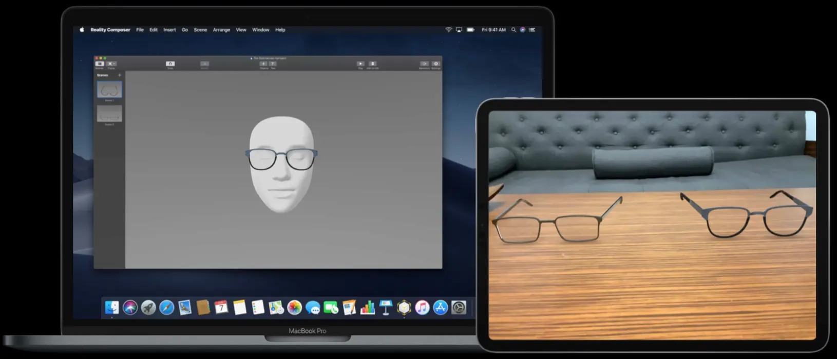
Task: Click the Wi-Fi status icon
Action: point(448,30)
